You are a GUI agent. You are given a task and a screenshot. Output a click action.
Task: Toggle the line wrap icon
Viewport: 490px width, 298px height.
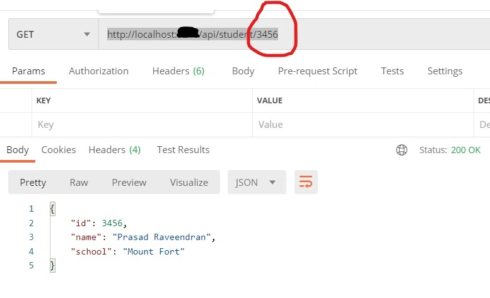coord(306,182)
